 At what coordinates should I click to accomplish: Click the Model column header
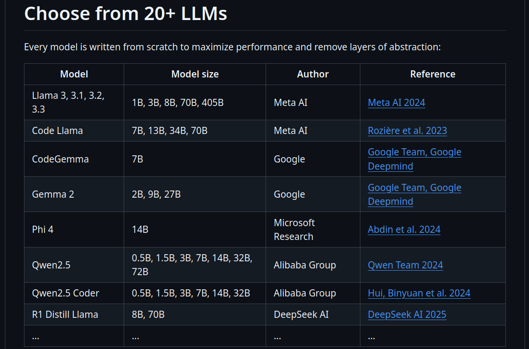coord(74,74)
